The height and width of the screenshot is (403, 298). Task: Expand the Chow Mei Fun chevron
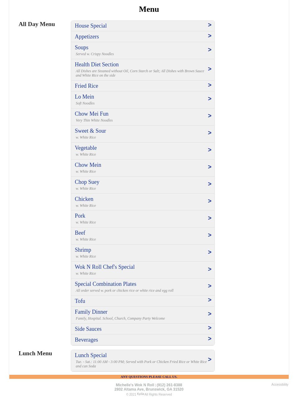pyautogui.click(x=210, y=116)
